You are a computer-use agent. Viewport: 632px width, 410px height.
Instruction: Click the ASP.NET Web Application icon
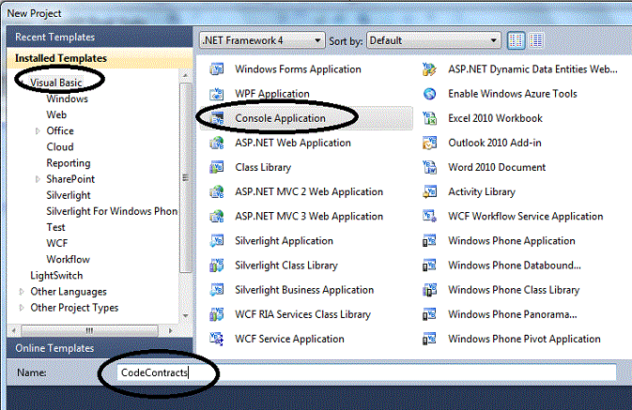coord(217,143)
